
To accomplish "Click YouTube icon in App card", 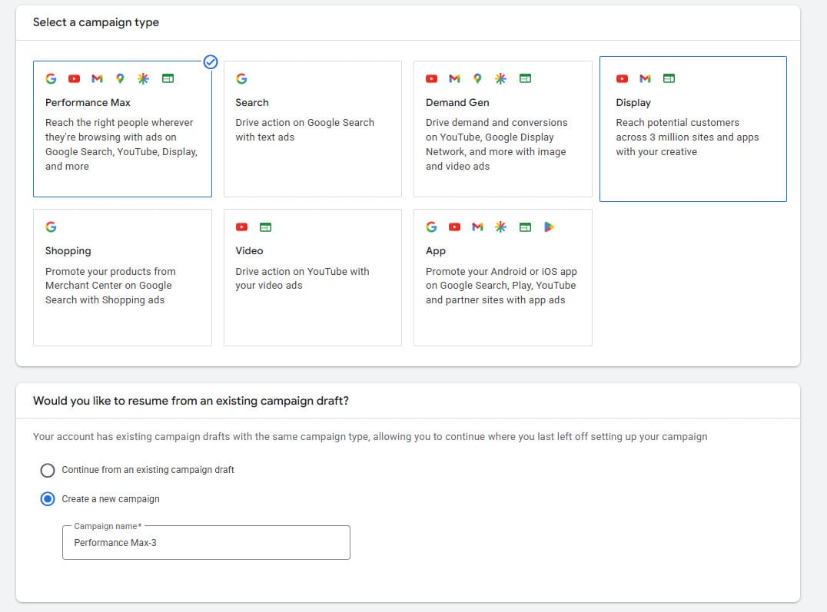I will [x=455, y=227].
